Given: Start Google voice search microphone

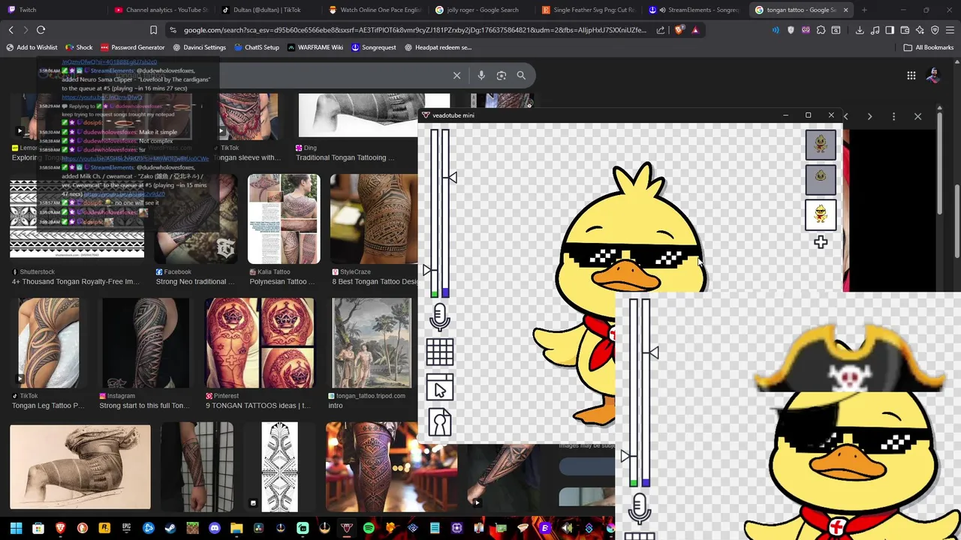Looking at the screenshot, I should 481,75.
